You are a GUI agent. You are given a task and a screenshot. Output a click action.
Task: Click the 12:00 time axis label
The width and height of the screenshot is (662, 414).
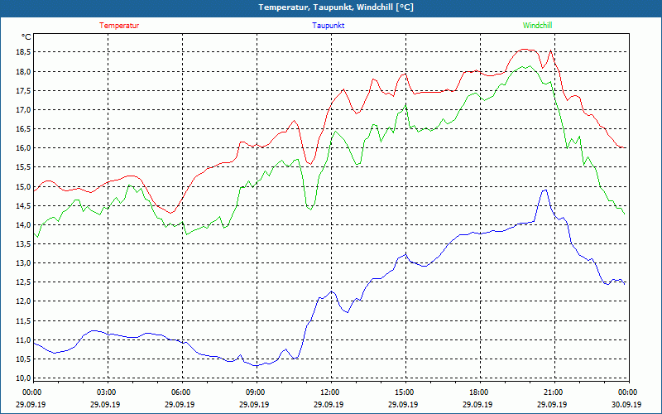coord(329,392)
